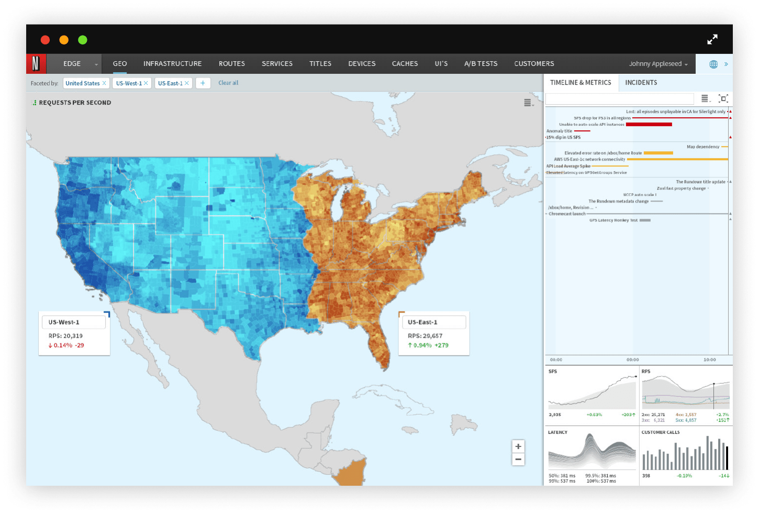Toggle fullscreen with the expand arrows icon

coord(712,39)
